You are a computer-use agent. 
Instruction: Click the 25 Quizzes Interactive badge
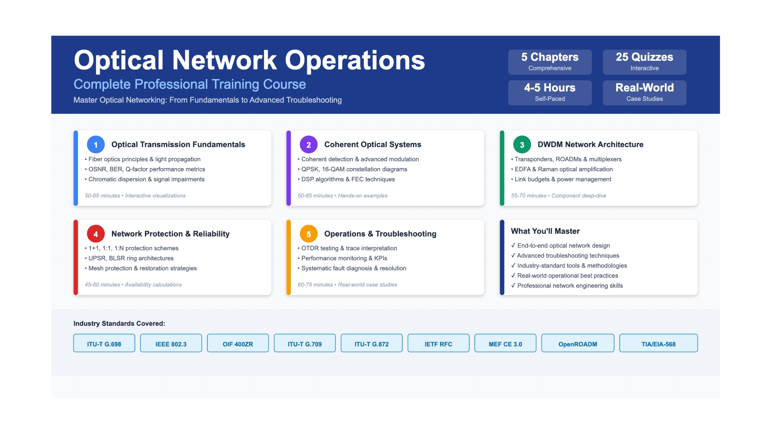point(644,62)
